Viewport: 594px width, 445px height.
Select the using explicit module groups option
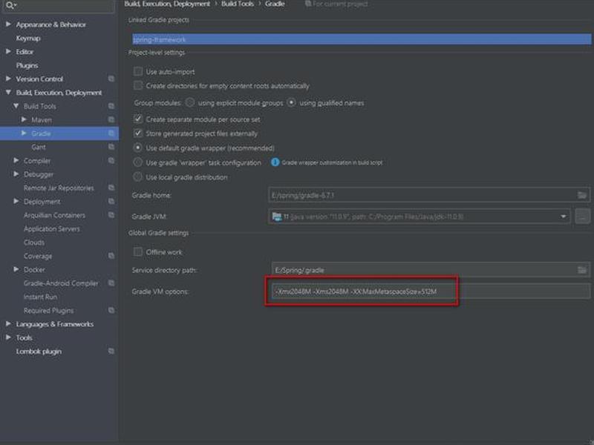click(190, 102)
